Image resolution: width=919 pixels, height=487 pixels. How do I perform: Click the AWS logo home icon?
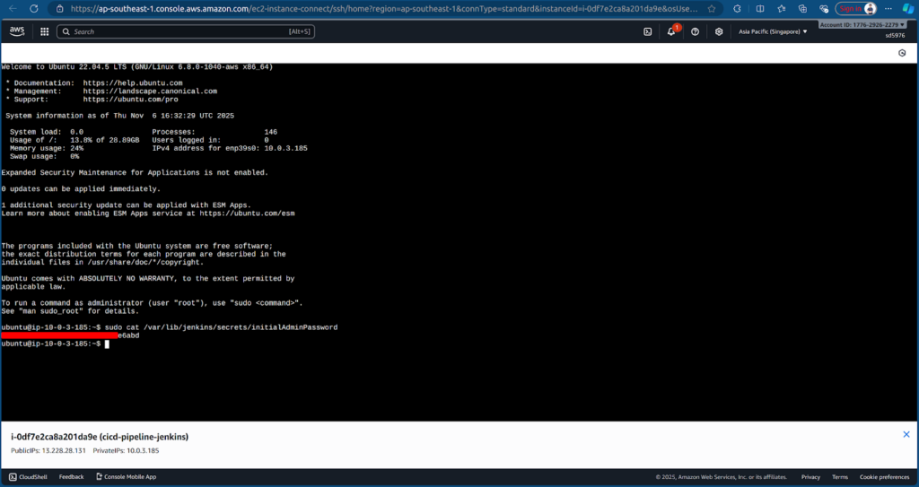pyautogui.click(x=17, y=31)
